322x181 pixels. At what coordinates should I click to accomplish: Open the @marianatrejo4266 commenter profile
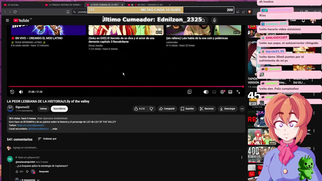(25, 162)
